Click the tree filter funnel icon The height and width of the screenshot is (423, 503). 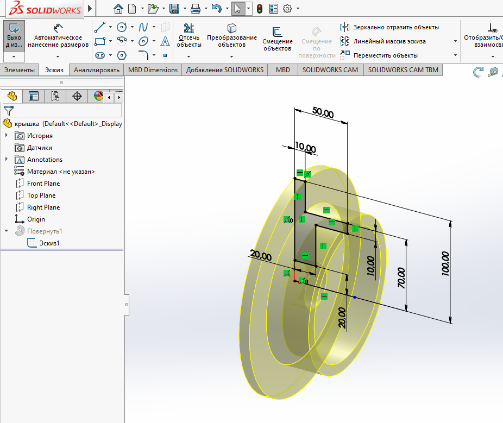(x=9, y=111)
